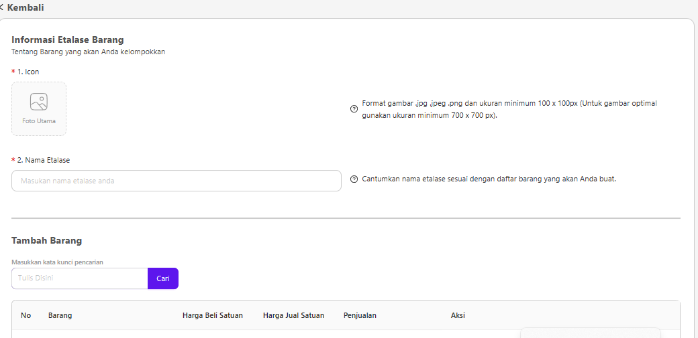The height and width of the screenshot is (338, 698).
Task: Click the 'Masukkan kata kunci pencarian' label
Action: [x=57, y=262]
